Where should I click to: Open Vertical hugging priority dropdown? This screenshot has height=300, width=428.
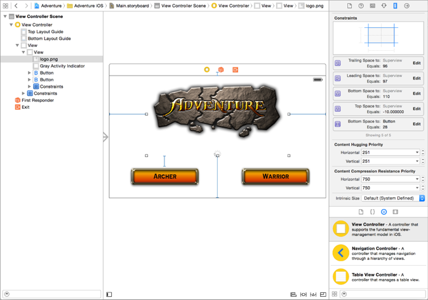417,161
